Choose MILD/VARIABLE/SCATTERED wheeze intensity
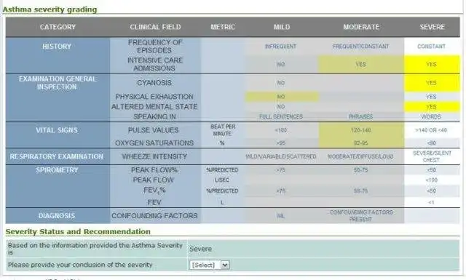The height and width of the screenshot is (280, 466). 281,156
